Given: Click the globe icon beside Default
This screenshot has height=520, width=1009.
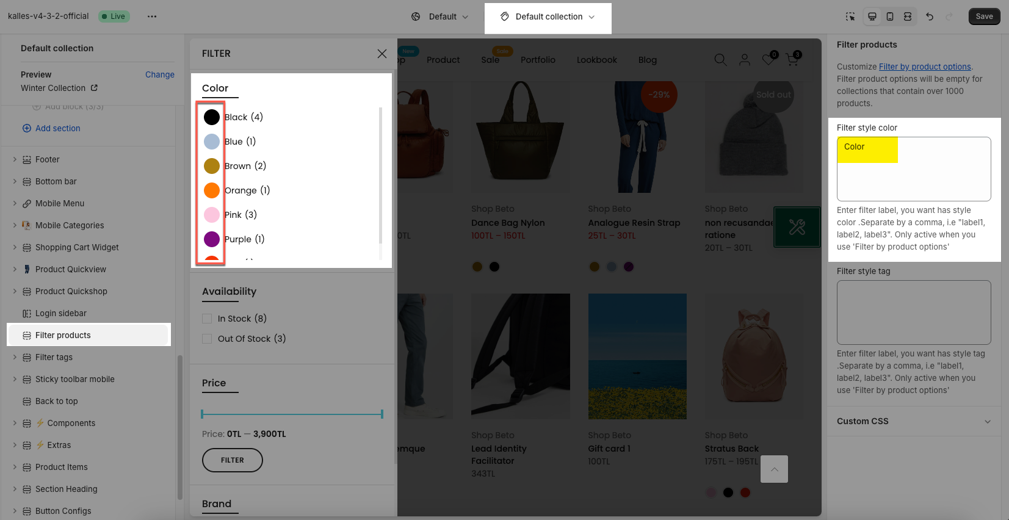Looking at the screenshot, I should (x=416, y=16).
